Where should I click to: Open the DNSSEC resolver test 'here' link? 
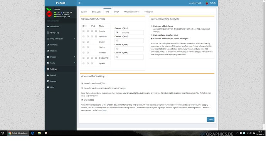click(104, 110)
